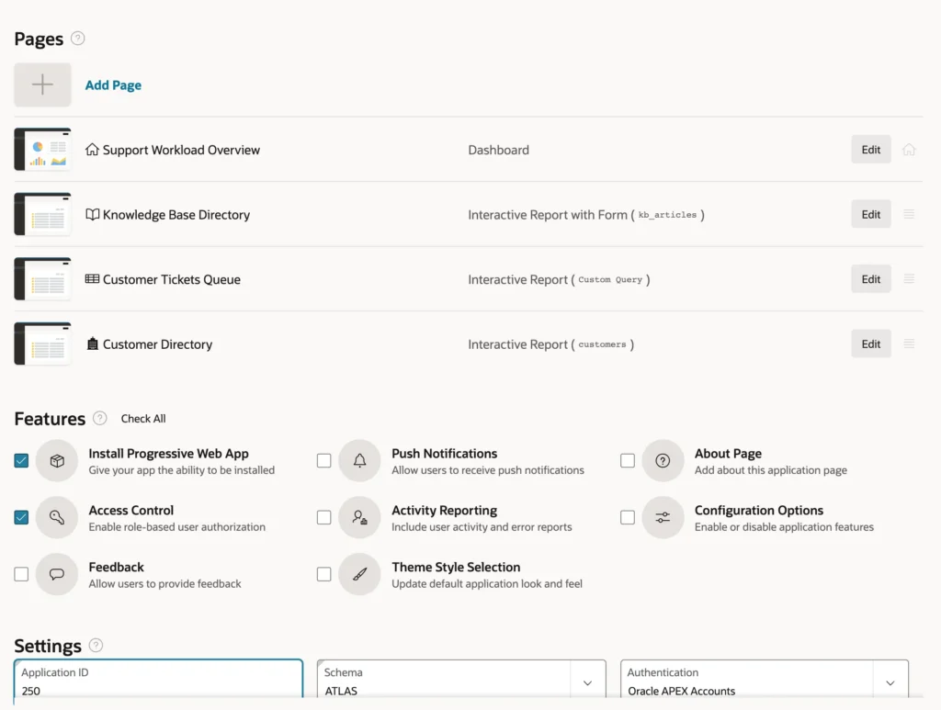Click the Install Progressive Web App cube icon
The width and height of the screenshot is (941, 710).
click(57, 460)
